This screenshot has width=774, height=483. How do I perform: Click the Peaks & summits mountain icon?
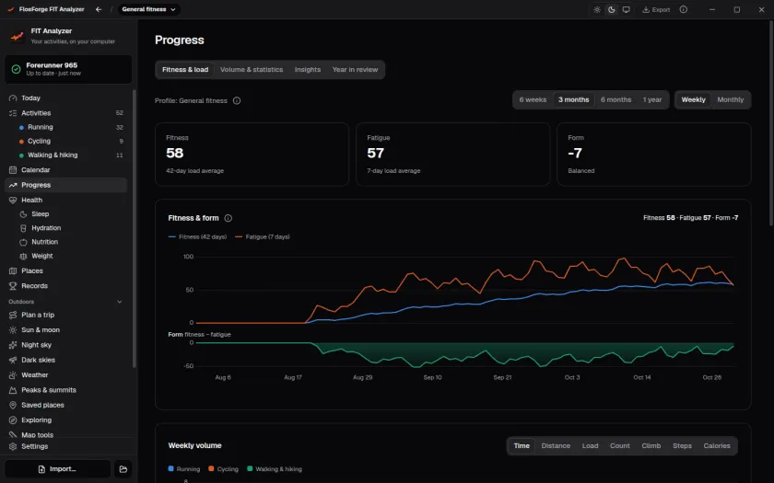pyautogui.click(x=13, y=390)
